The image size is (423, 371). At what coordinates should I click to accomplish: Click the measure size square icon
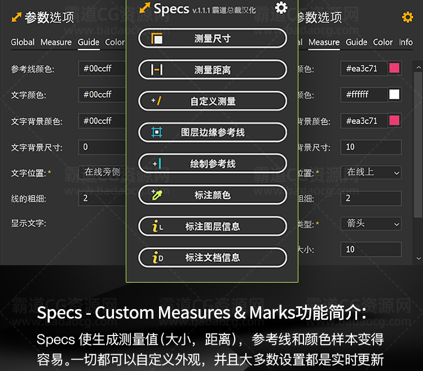coord(157,38)
